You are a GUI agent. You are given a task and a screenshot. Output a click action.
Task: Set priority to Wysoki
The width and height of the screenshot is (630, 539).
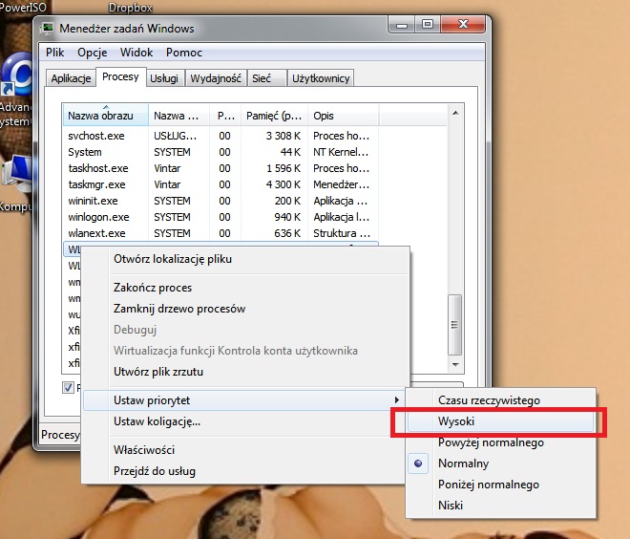456,421
